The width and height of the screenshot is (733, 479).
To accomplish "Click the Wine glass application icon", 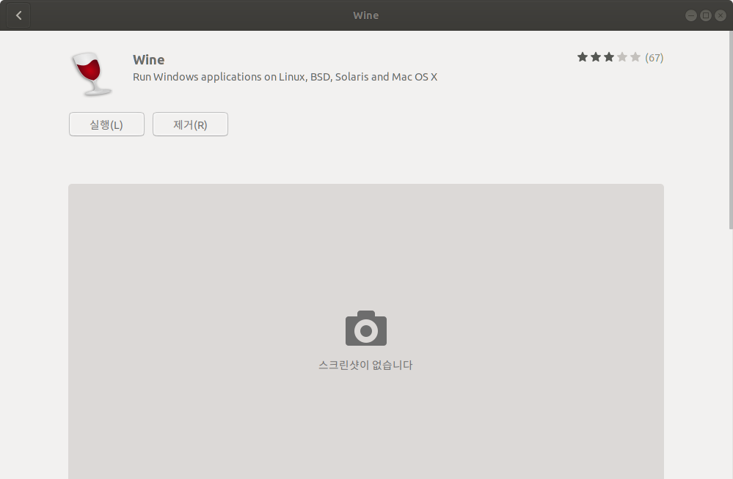I will pos(92,74).
